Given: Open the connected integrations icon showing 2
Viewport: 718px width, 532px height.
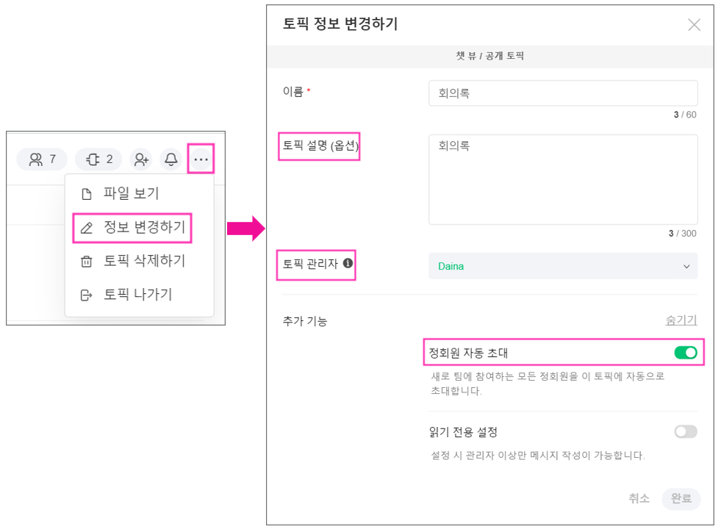Looking at the screenshot, I should click(x=98, y=159).
